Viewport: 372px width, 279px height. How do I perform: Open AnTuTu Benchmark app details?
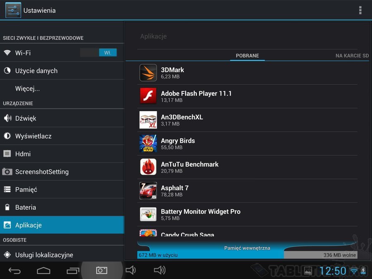tap(247, 167)
